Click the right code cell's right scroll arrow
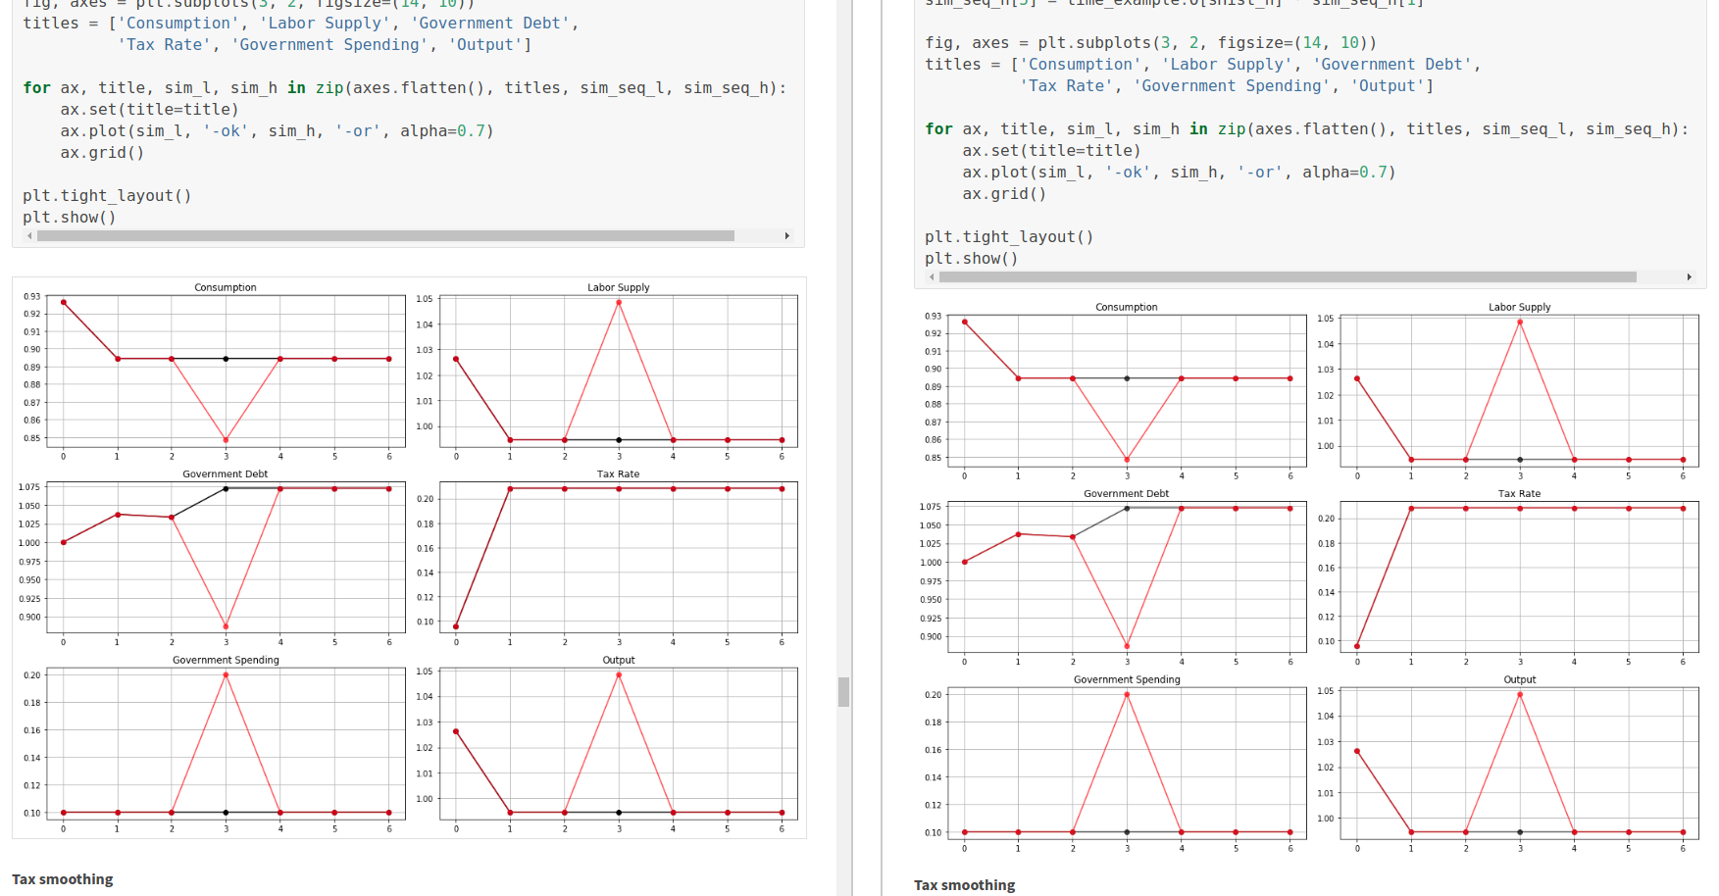1719x896 pixels. pos(1689,276)
